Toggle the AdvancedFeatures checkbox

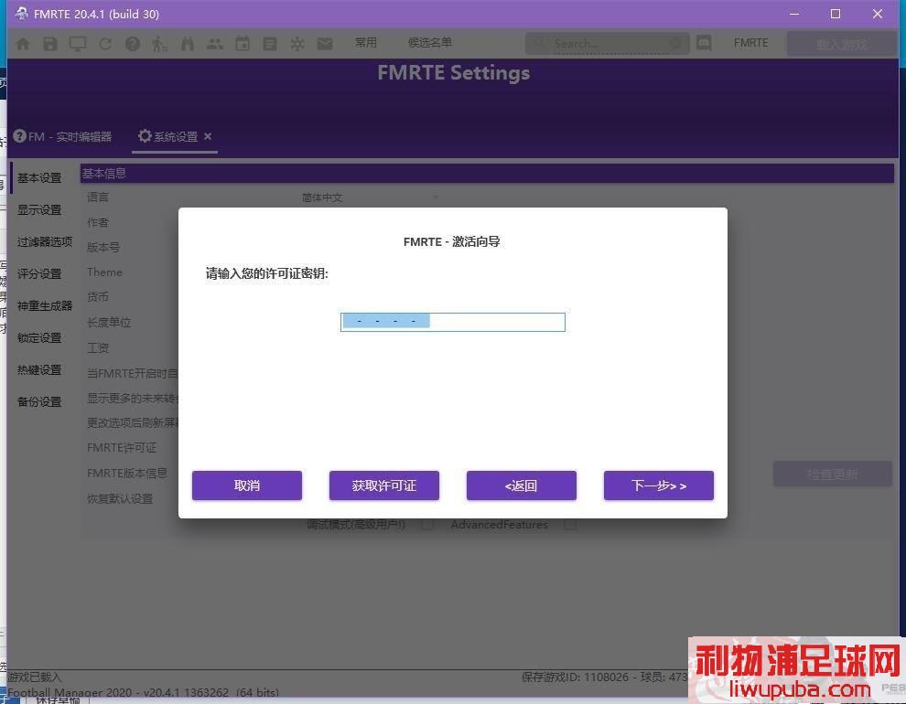click(x=570, y=525)
